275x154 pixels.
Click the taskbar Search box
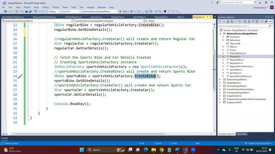tap(106, 150)
